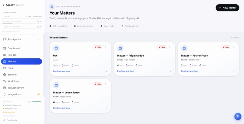244x124 pixels.
Task: Select the Matters sidebar item
Action: click(21, 61)
